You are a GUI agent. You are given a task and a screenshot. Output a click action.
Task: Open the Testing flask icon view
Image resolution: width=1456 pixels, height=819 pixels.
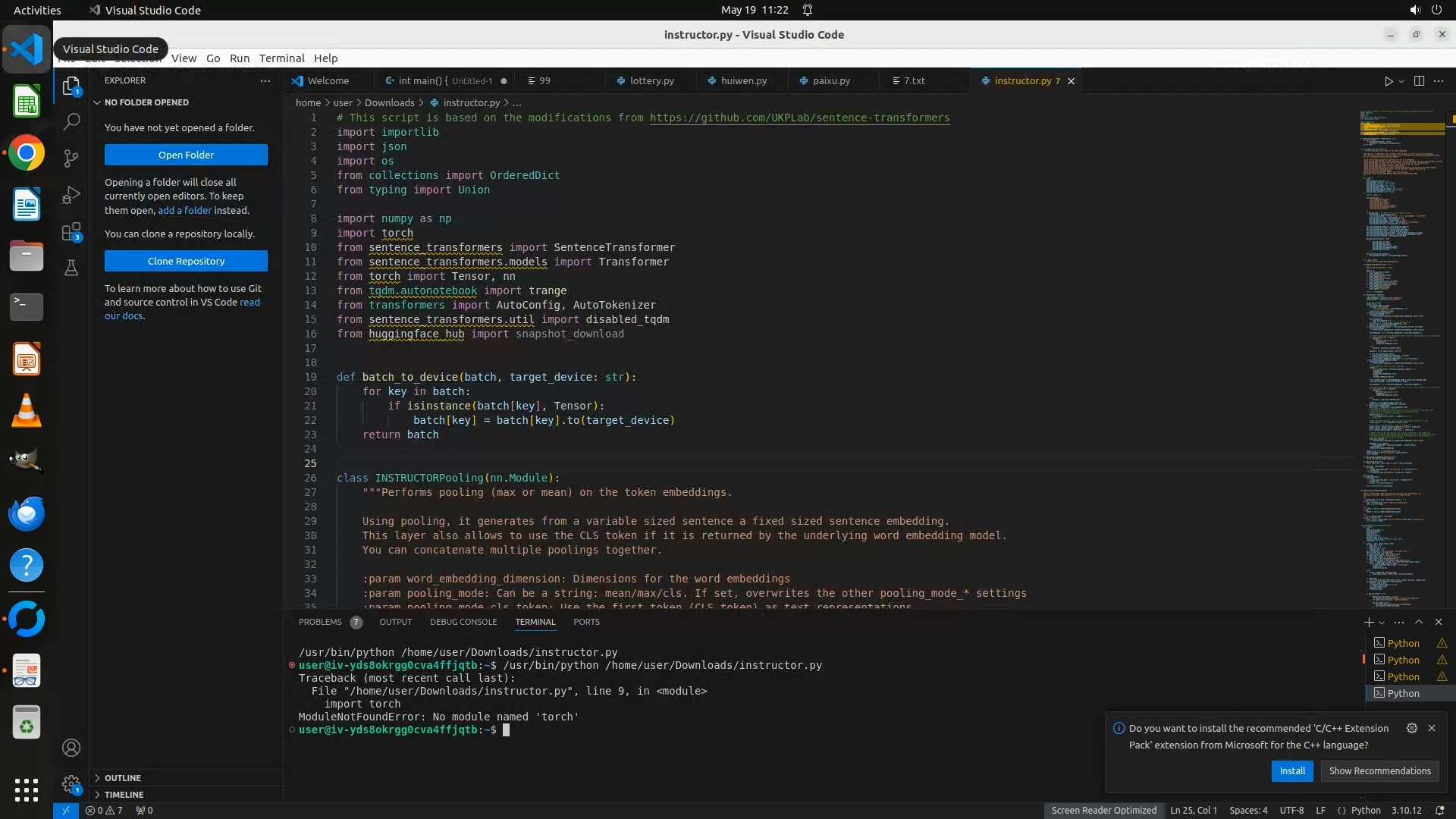point(71,268)
